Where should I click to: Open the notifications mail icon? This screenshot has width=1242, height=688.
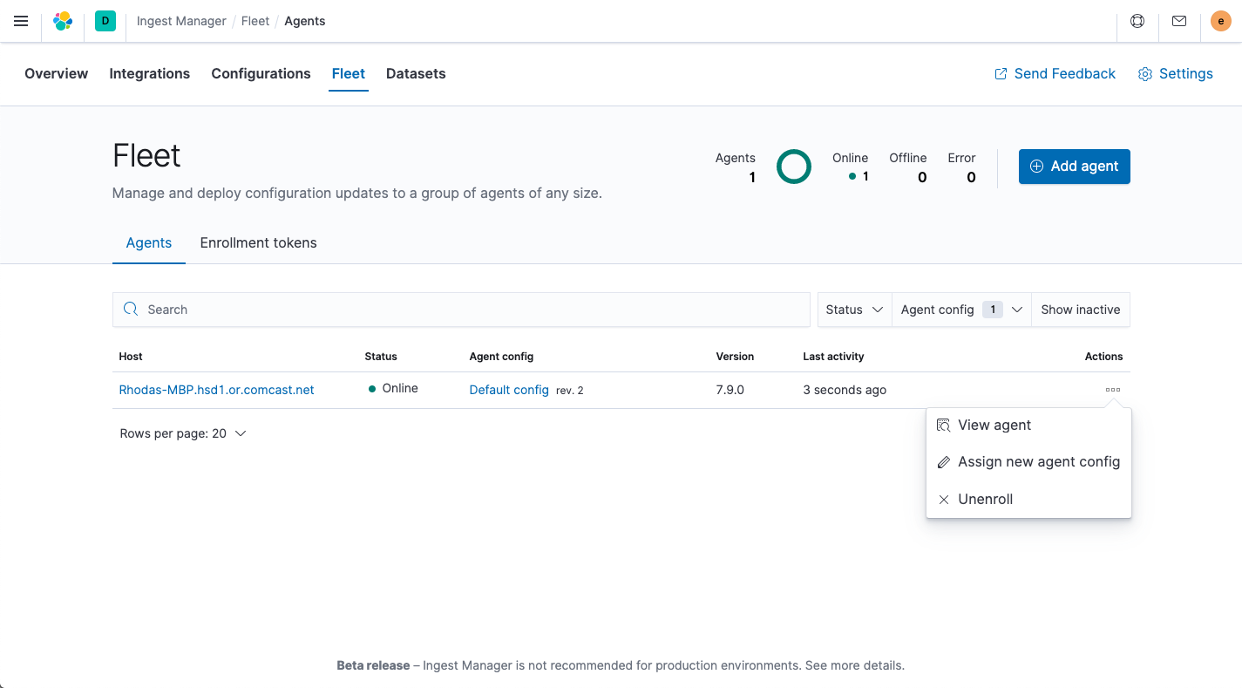click(1179, 20)
